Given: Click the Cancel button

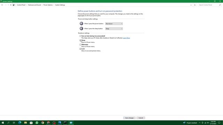Looking at the screenshot, I should [x=141, y=118].
